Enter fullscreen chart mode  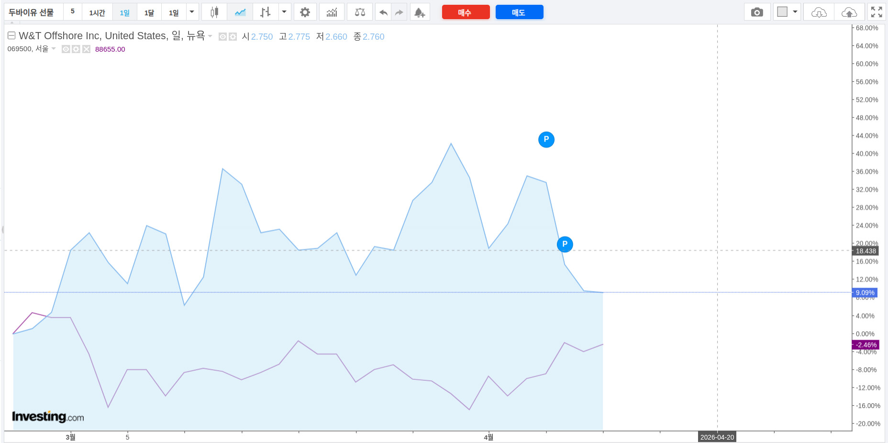pos(877,12)
